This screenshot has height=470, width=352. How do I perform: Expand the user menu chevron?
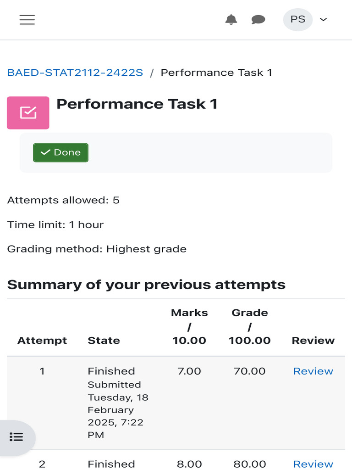point(323,20)
